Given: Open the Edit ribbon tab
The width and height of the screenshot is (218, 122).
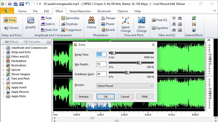Looking at the screenshot, I should click(46, 11).
